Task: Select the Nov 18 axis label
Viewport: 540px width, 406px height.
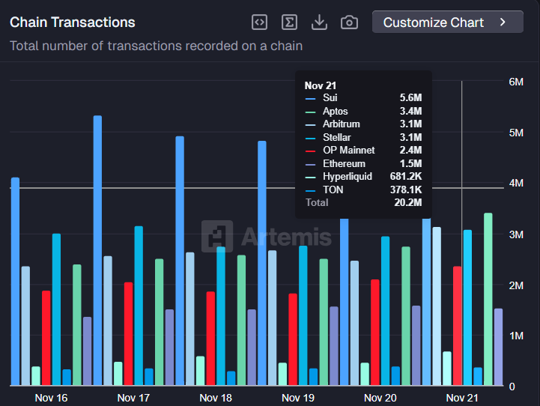Action: pos(216,398)
